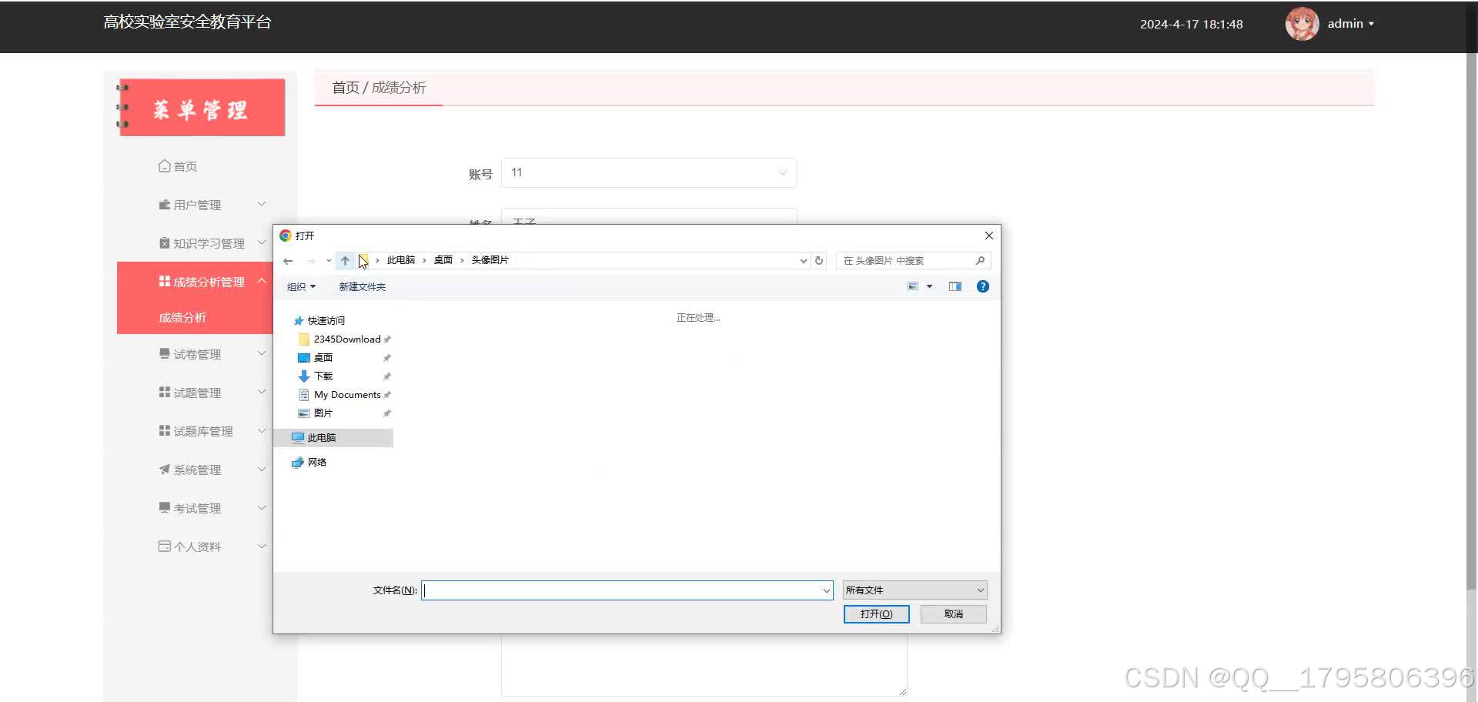Select 桌面 in quick access list
The width and height of the screenshot is (1478, 702).
(x=323, y=357)
